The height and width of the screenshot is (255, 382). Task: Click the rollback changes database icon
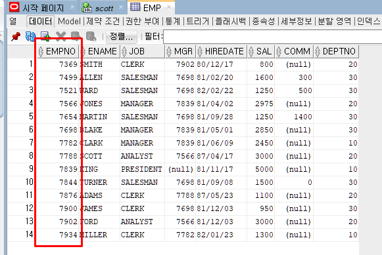(x=91, y=37)
